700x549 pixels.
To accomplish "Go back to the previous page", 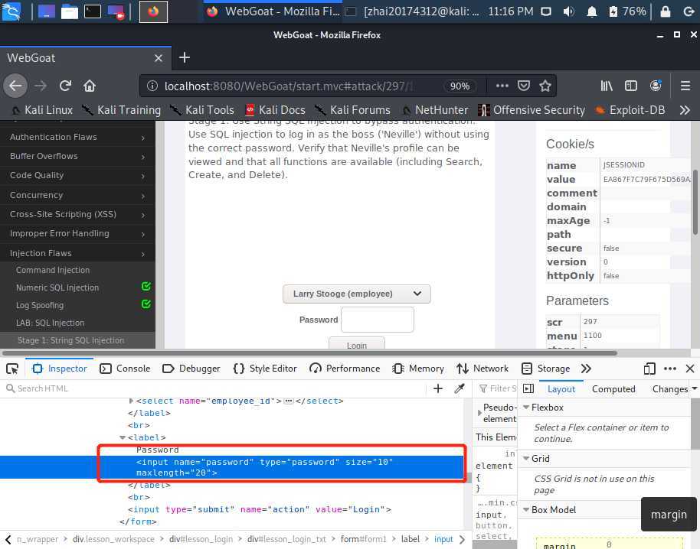I will coord(15,86).
